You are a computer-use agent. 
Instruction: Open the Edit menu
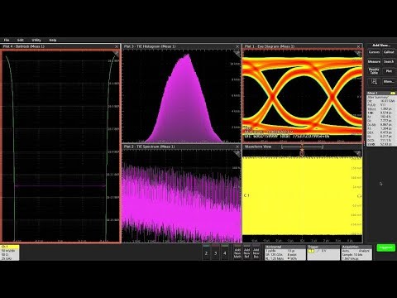click(x=21, y=40)
